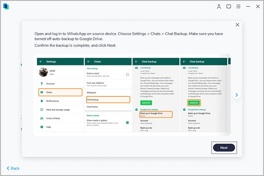The height and width of the screenshot is (176, 264).
Task: Toggle the Enter is send checkbox
Action: click(x=127, y=75)
